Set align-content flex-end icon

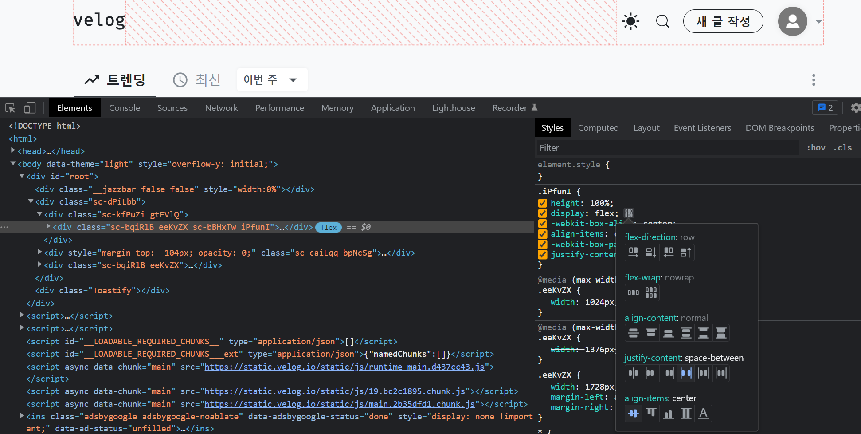click(x=668, y=333)
